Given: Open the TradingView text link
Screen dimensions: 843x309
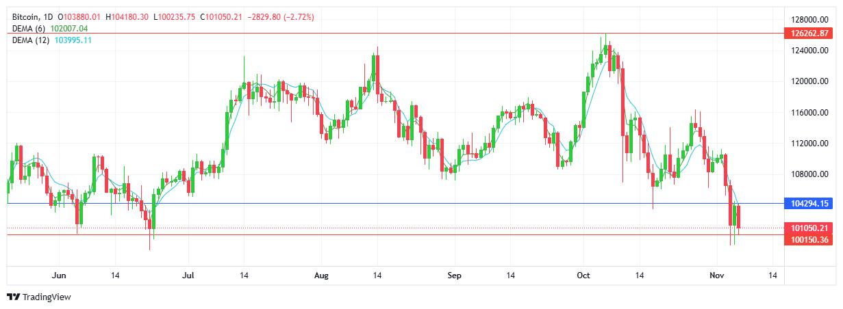Looking at the screenshot, I should pos(47,297).
